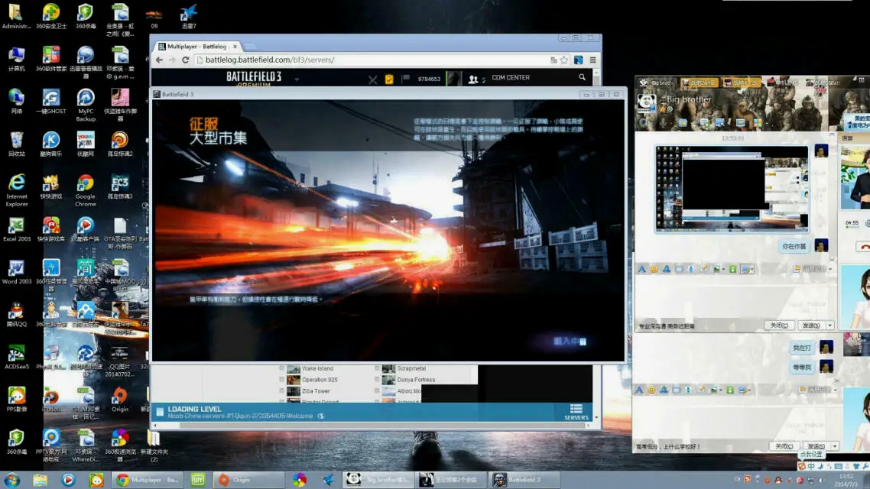Switch to second orange QQ chat tab
The height and width of the screenshot is (489, 870).
[699, 83]
